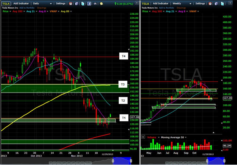Click the alarm clock icon on weekly chart
237x165 pixels.
tap(210, 4)
